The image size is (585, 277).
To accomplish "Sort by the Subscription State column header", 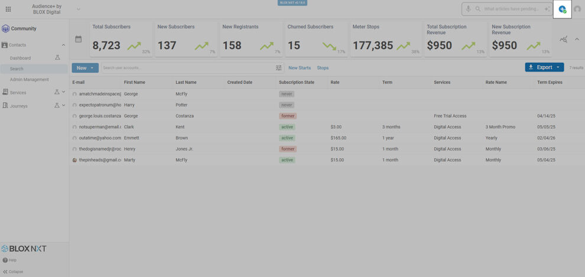I will point(297,83).
